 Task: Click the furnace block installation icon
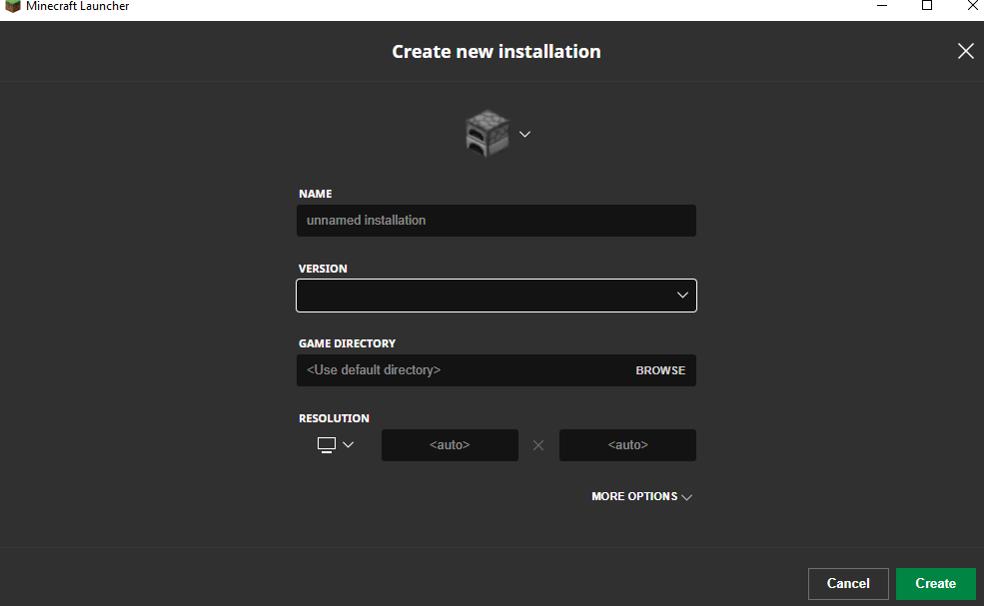point(487,134)
